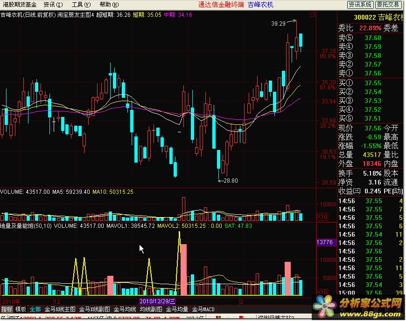The image size is (406, 321).
Task: Click the 短期: 35.05 indicator value
Action: [x=147, y=15]
